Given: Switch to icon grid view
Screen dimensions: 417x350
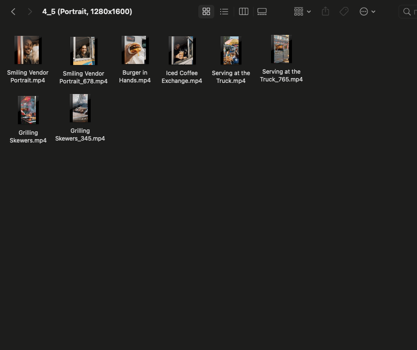Looking at the screenshot, I should tap(206, 12).
